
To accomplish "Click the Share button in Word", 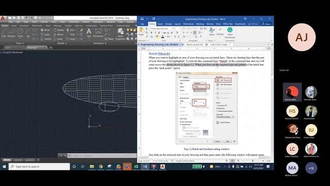I will [x=266, y=24].
